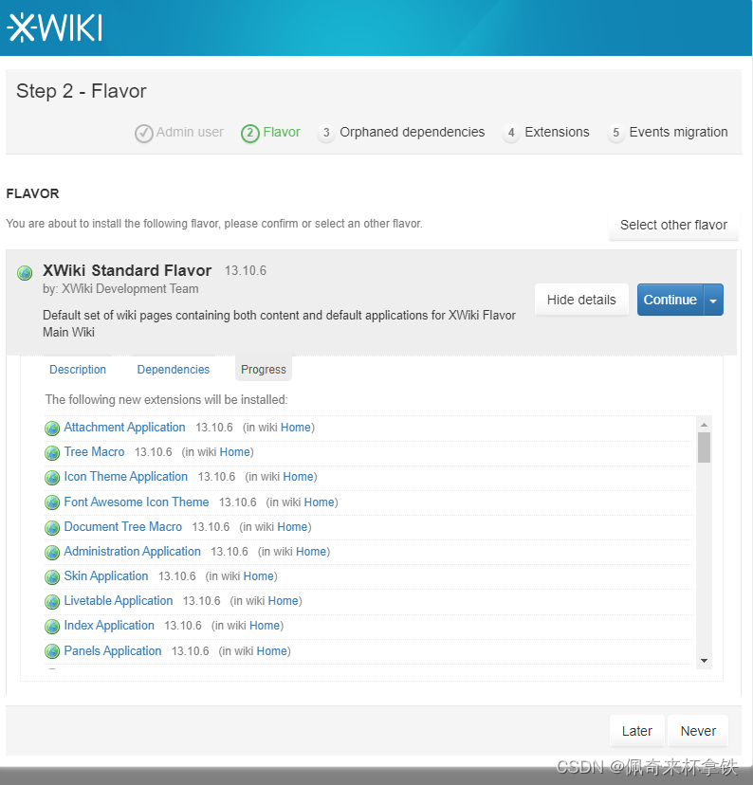Click the step 4 number badge
The height and width of the screenshot is (785, 753).
[x=511, y=133]
